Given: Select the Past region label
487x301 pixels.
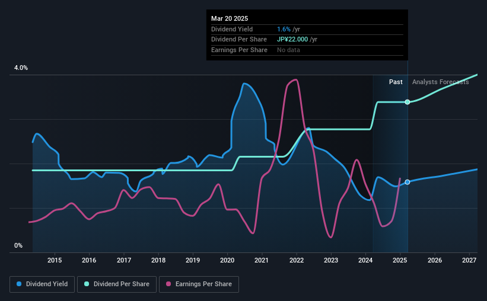Looking at the screenshot, I should [396, 82].
